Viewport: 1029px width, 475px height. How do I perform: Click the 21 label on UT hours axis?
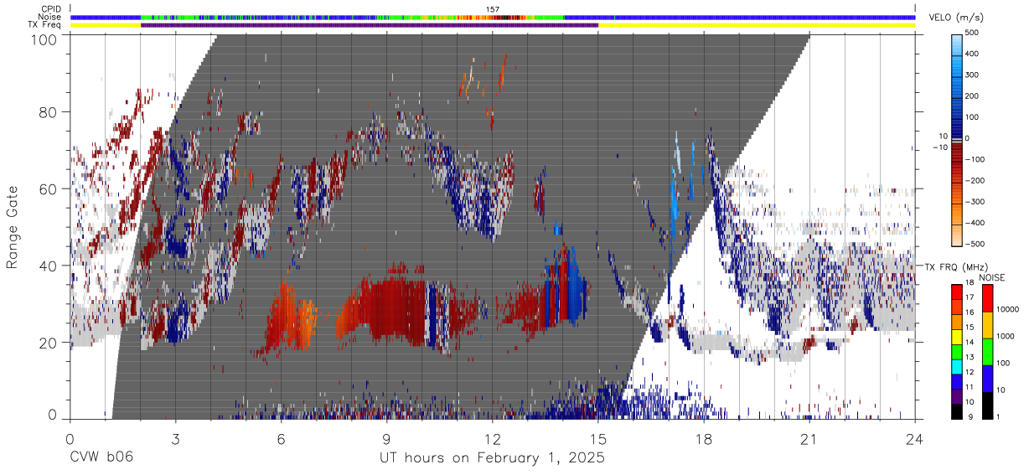809,439
